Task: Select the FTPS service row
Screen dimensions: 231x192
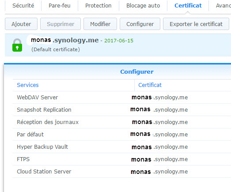Action: click(122, 159)
